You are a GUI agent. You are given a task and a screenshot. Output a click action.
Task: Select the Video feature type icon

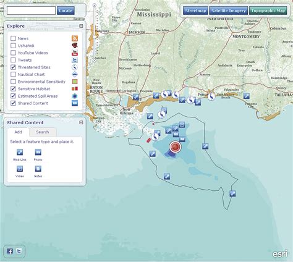tap(20, 169)
